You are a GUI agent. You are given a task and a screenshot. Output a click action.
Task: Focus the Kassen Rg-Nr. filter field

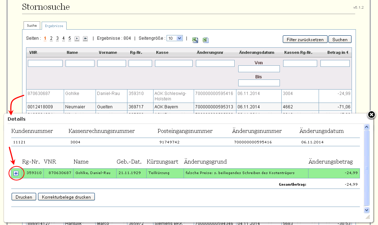(300, 64)
